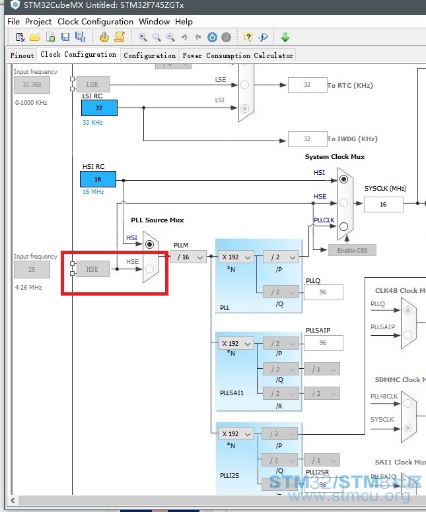The height and width of the screenshot is (512, 426).
Task: Open main PLL X 192 multiplier dropdown
Action: [236, 257]
